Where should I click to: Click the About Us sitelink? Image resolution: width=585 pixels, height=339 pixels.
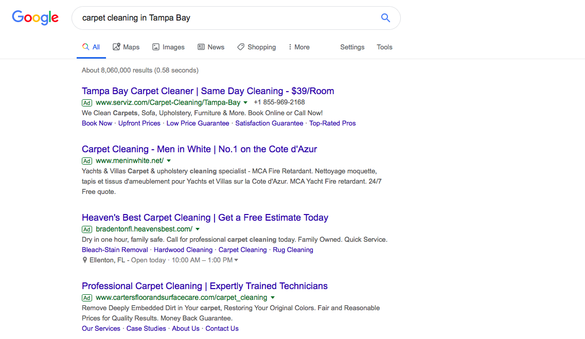pos(185,329)
